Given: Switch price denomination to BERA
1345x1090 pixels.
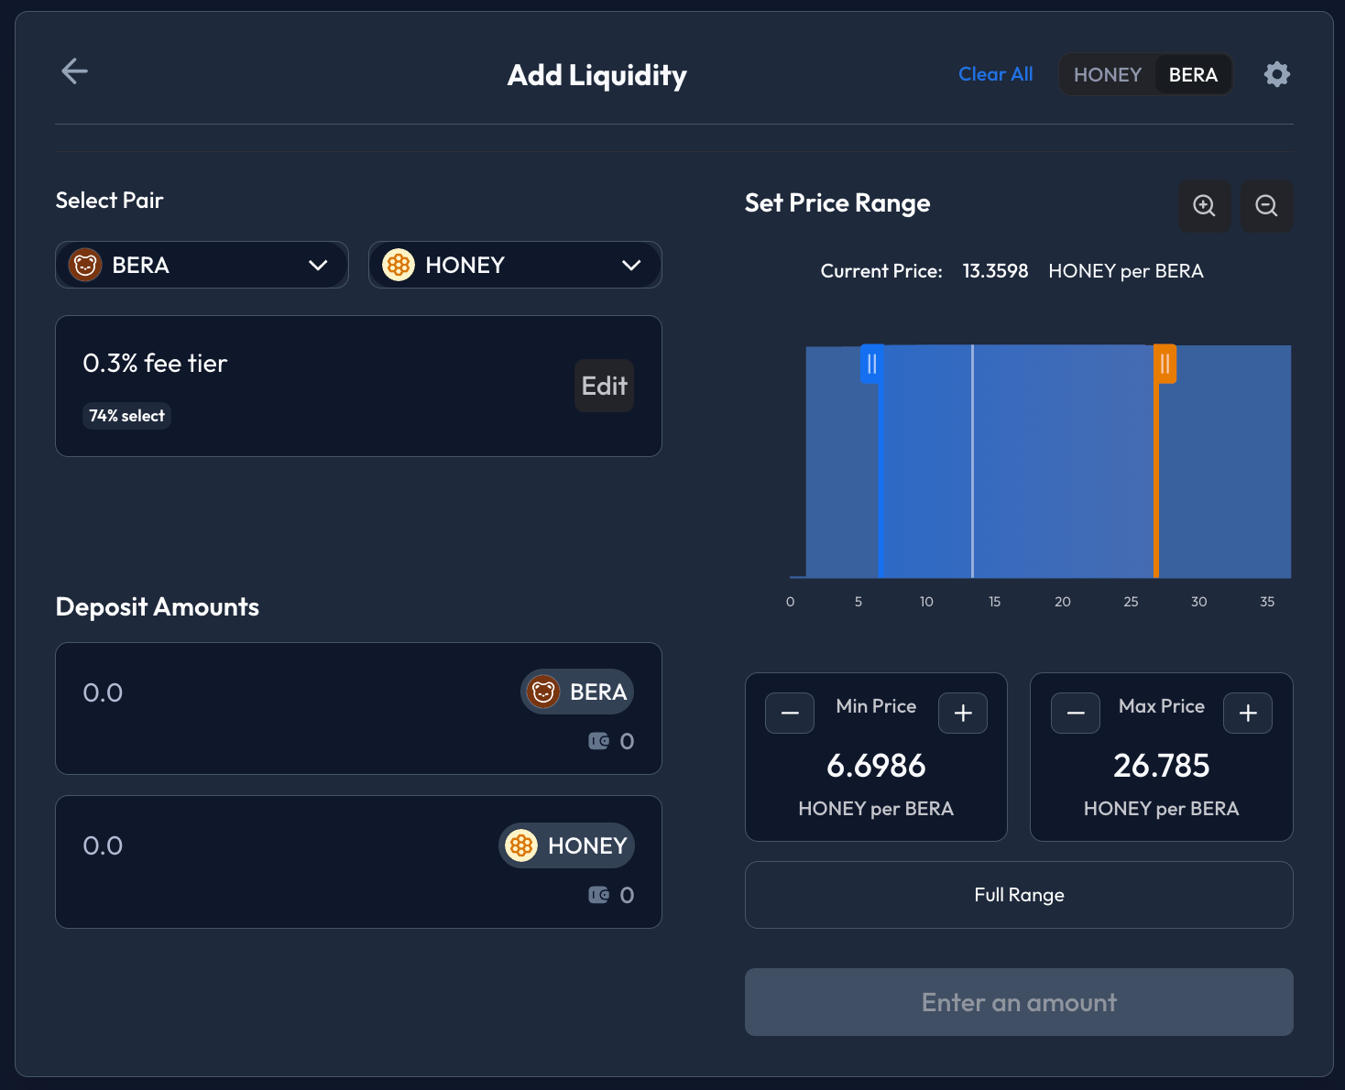Looking at the screenshot, I should pyautogui.click(x=1193, y=75).
